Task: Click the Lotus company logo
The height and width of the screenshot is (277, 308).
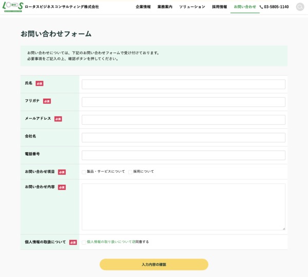Action: (13, 7)
